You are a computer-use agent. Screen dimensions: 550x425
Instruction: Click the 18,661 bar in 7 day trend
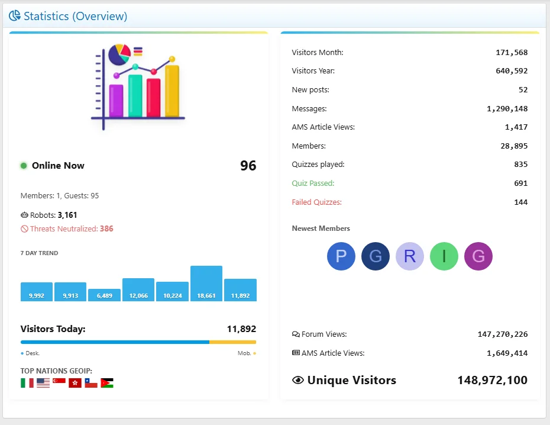[x=206, y=284]
